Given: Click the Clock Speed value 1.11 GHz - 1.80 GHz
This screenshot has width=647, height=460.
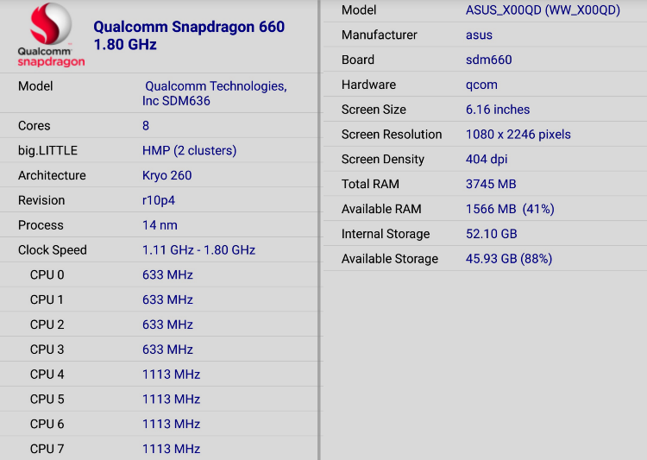Looking at the screenshot, I should (x=199, y=250).
